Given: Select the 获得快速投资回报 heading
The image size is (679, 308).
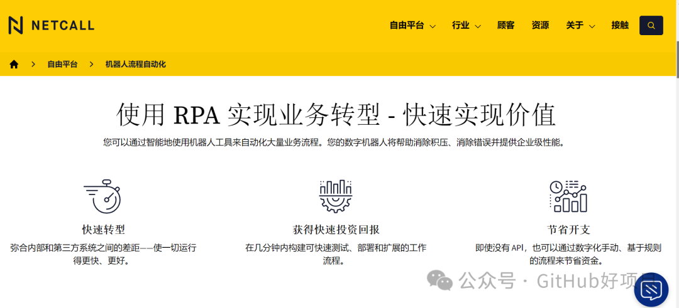Looking at the screenshot, I should pyautogui.click(x=336, y=229).
